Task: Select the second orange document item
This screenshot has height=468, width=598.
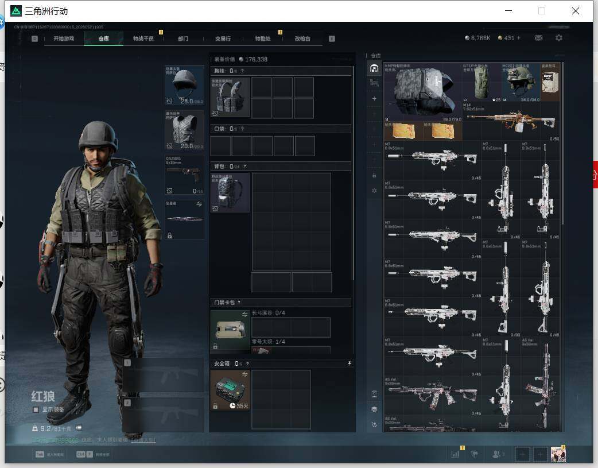Action: 443,131
